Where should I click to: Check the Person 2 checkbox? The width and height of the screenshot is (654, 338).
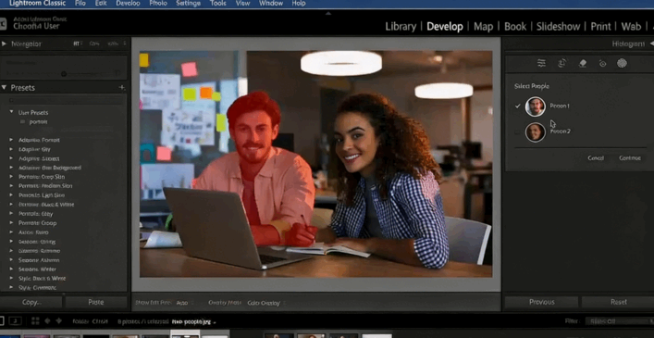point(518,131)
